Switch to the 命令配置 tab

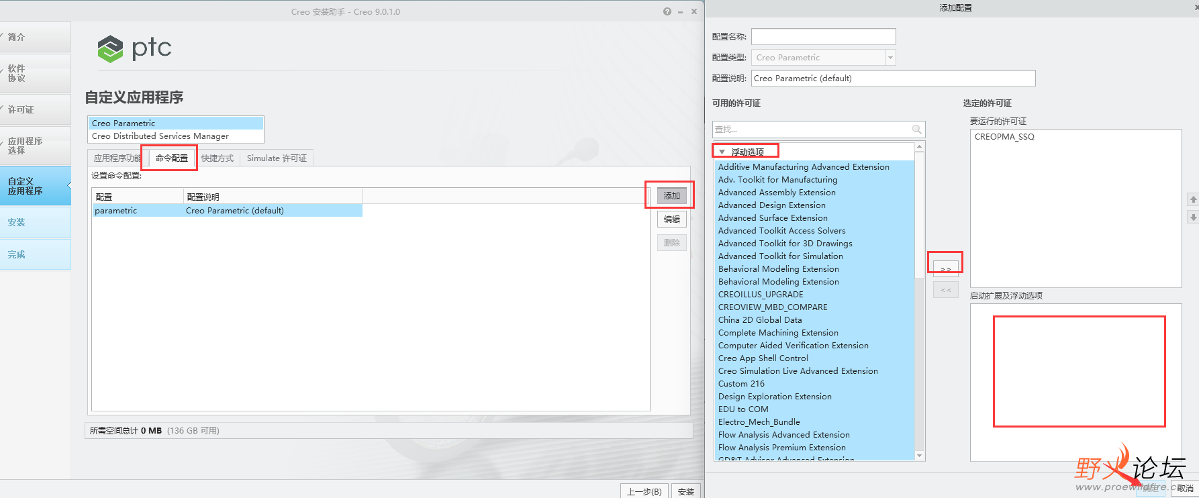tap(172, 158)
